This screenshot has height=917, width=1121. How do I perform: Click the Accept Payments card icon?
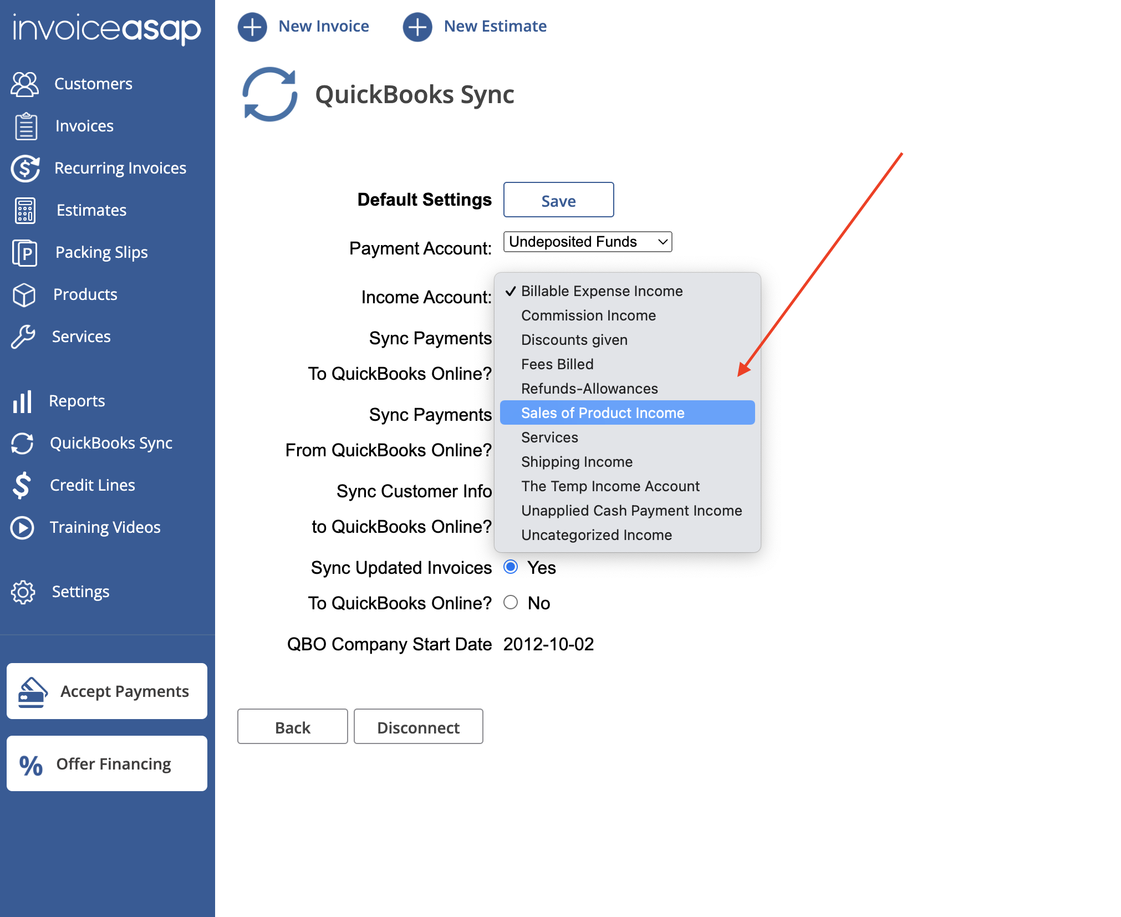33,692
